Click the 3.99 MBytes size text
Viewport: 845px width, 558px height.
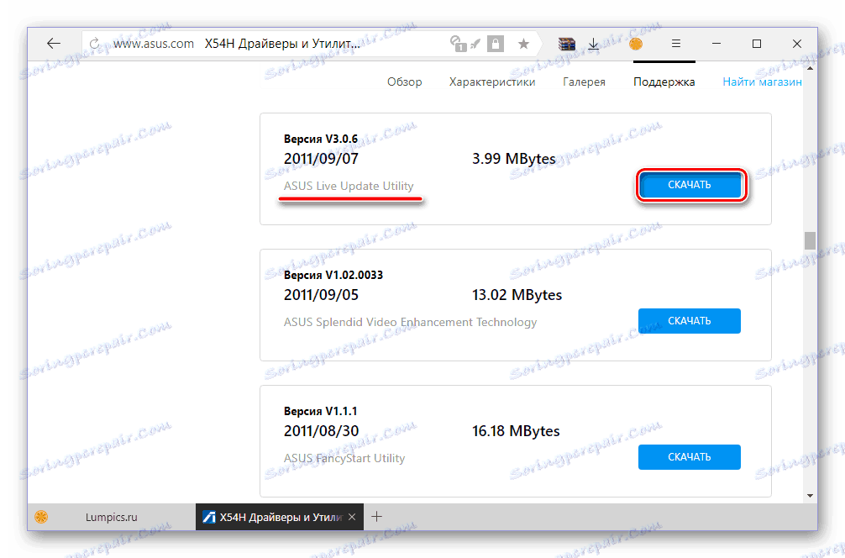[513, 159]
